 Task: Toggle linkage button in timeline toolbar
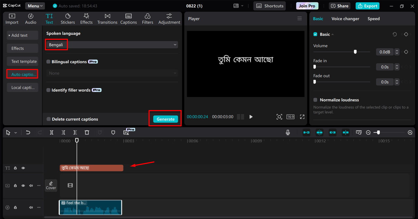point(332,133)
